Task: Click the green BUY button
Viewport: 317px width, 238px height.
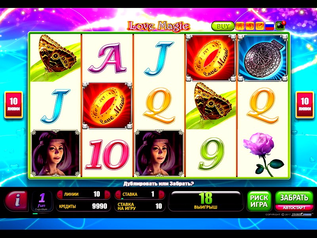Action: coord(223,26)
